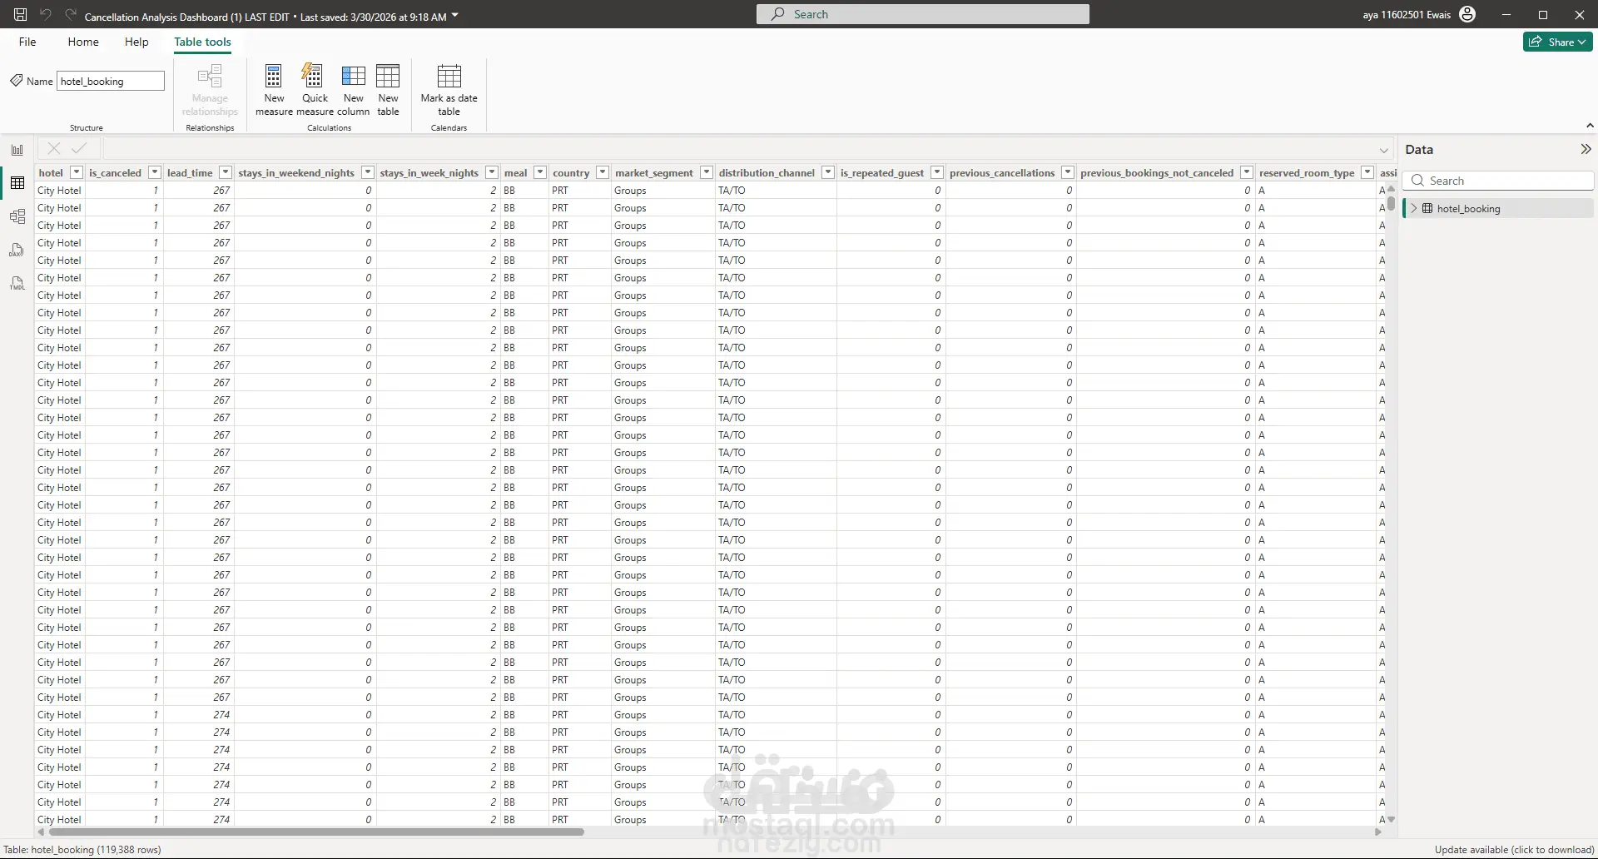Open the Help tab
The image size is (1598, 859).
click(x=136, y=42)
